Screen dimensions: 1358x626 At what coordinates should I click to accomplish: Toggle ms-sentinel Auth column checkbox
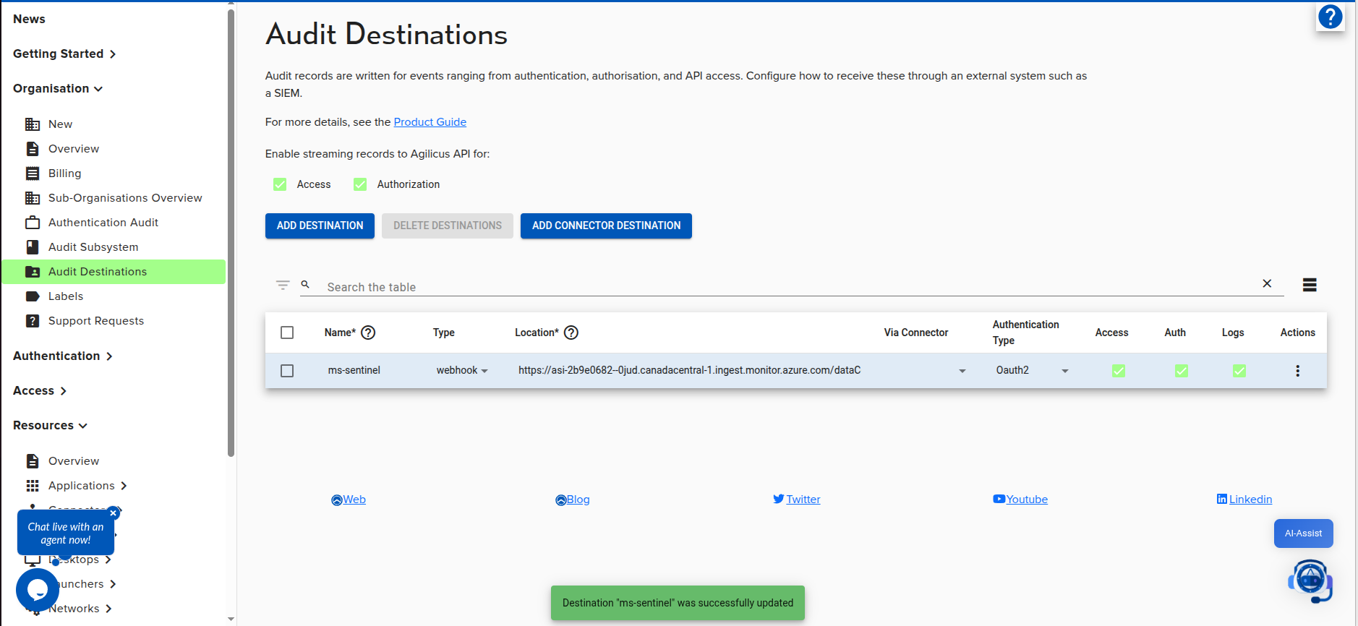(1182, 371)
